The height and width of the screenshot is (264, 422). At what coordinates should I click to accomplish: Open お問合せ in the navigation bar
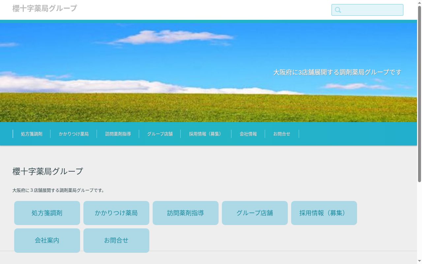pyautogui.click(x=282, y=134)
